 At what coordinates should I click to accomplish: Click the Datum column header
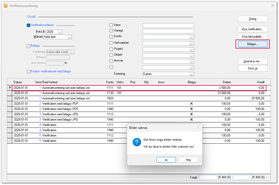pyautogui.click(x=18, y=82)
